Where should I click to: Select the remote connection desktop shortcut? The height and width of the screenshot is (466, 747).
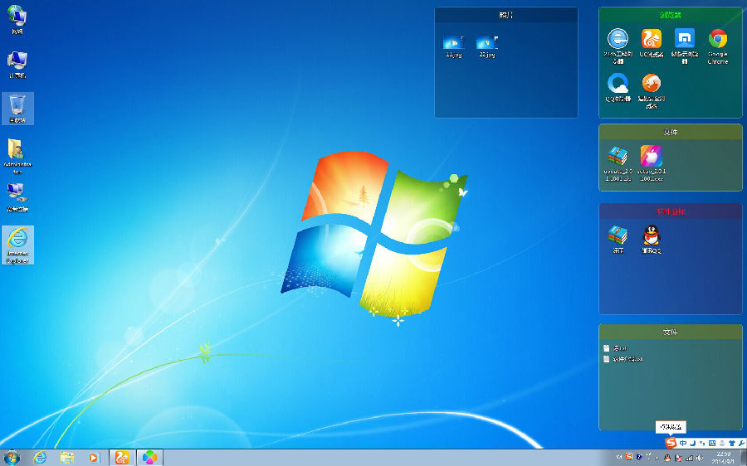coord(17,197)
